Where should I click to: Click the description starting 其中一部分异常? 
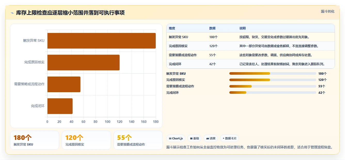click(x=279, y=46)
